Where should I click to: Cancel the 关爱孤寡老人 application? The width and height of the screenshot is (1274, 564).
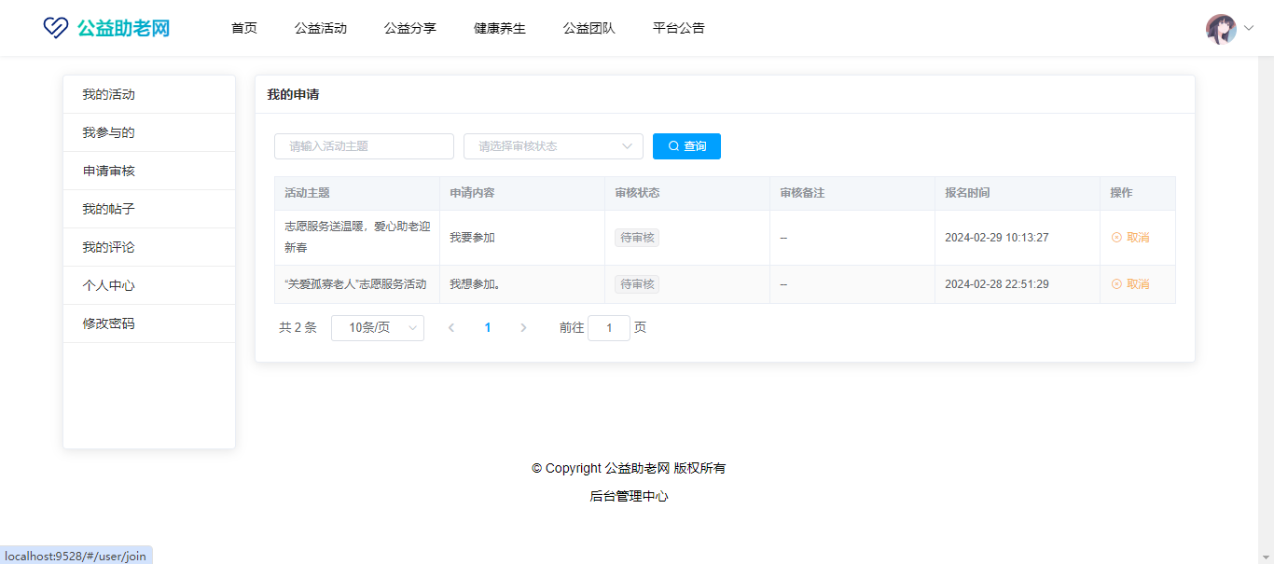pos(1130,284)
